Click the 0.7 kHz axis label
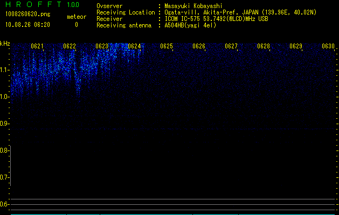 4,177
